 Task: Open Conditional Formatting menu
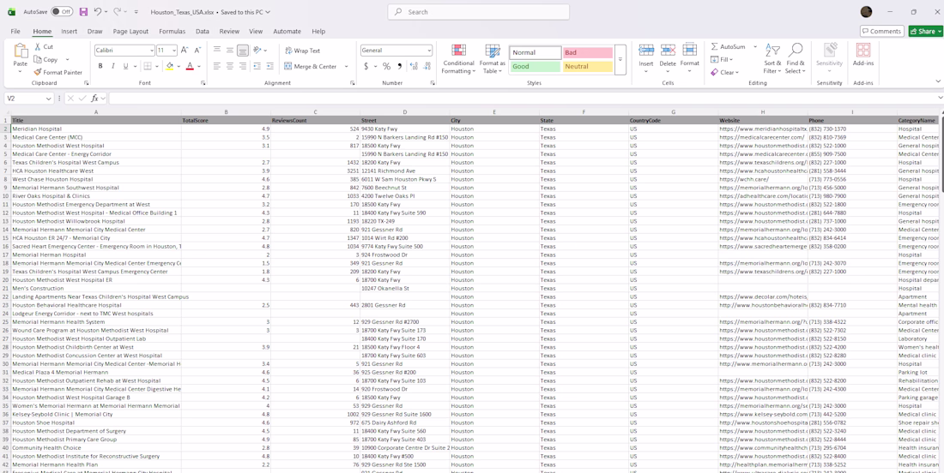click(458, 59)
